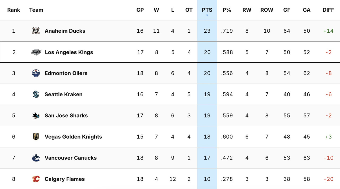Click the Team column header
This screenshot has width=340, height=189.
pyautogui.click(x=36, y=10)
